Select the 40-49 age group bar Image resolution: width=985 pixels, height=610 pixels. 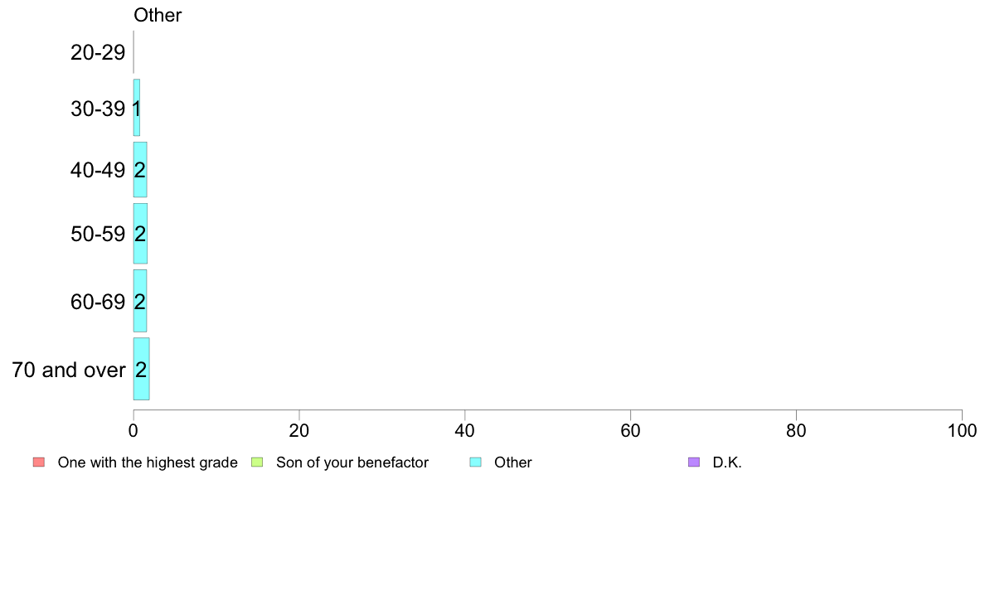pyautogui.click(x=140, y=170)
